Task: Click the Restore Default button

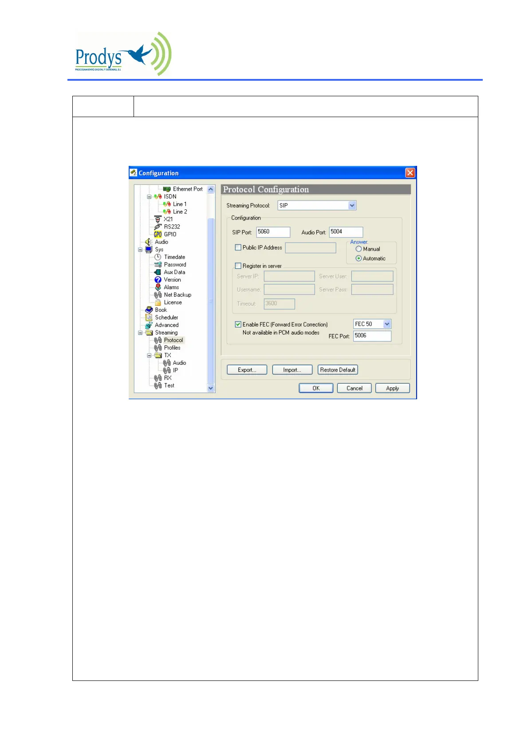Action: coord(338,370)
